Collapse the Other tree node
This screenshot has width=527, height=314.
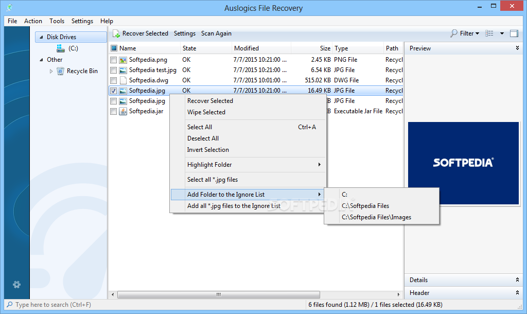41,60
